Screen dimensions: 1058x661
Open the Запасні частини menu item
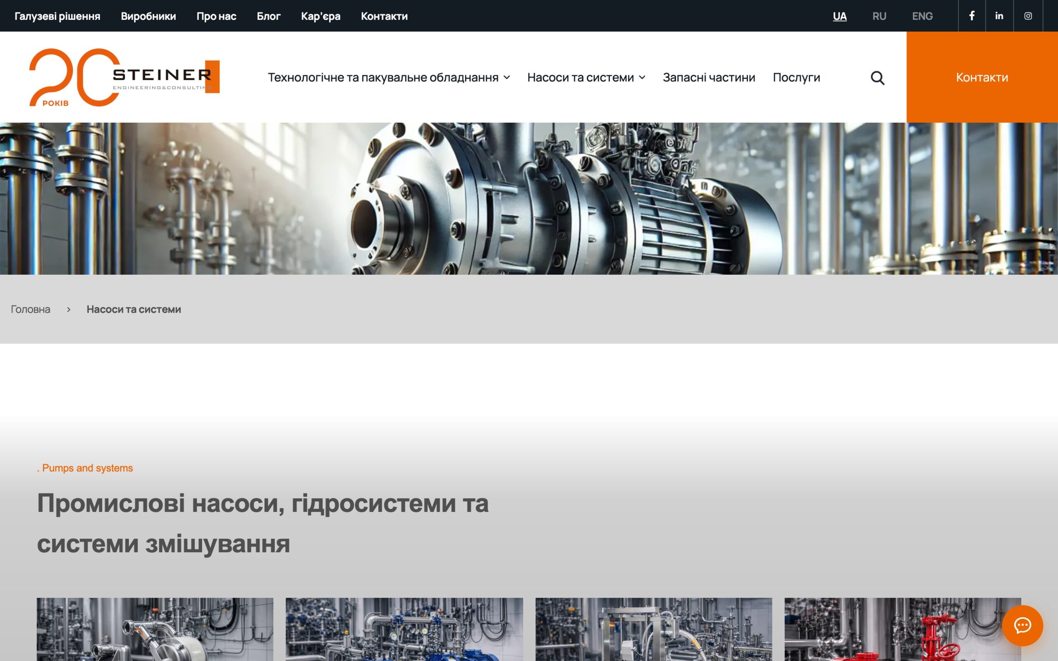pyautogui.click(x=709, y=77)
